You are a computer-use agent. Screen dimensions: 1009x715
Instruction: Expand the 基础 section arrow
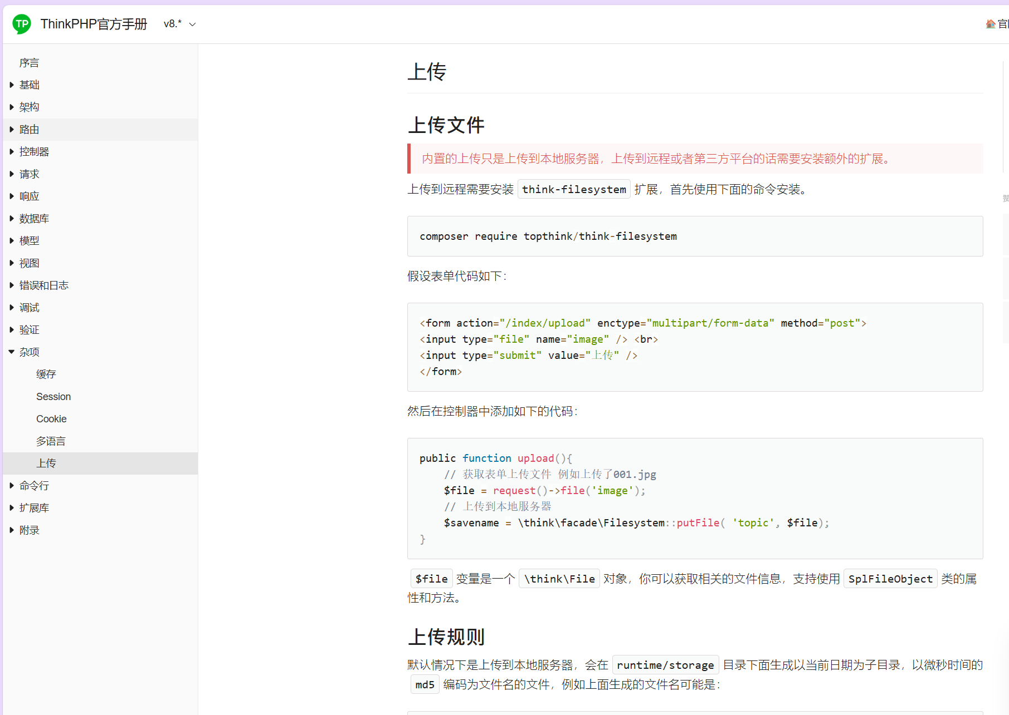[12, 85]
